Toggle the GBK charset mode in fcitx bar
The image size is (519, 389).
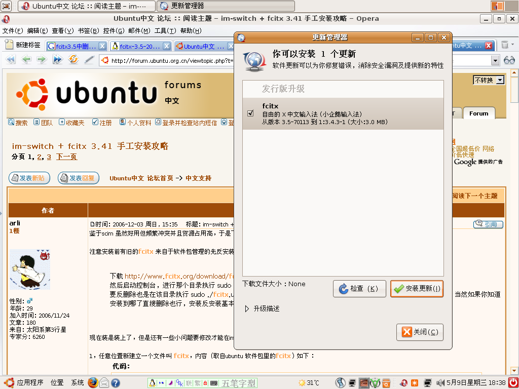click(180, 383)
